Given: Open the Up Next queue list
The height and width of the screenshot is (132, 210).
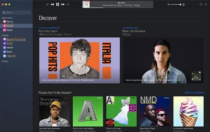Looking at the screenshot, I should tap(206, 4).
